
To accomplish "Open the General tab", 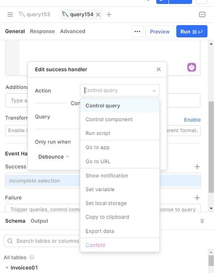I will 15,31.
